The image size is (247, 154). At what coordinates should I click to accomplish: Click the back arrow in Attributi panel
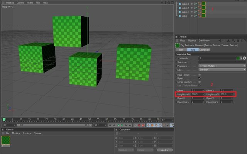[220, 41]
